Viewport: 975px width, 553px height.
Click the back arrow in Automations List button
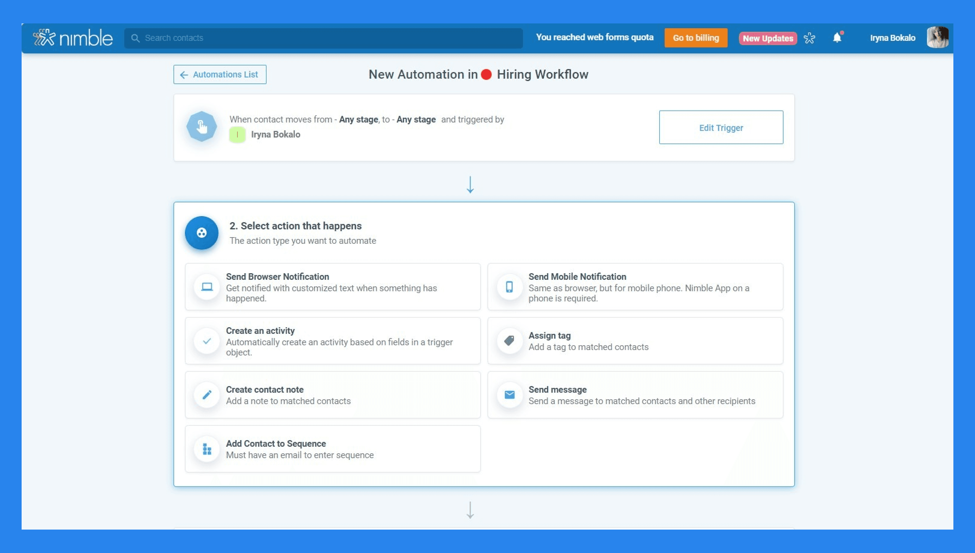tap(184, 75)
